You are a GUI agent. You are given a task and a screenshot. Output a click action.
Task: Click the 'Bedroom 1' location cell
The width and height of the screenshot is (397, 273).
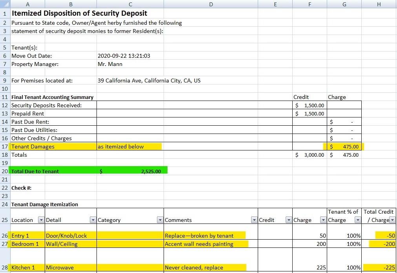click(27, 244)
